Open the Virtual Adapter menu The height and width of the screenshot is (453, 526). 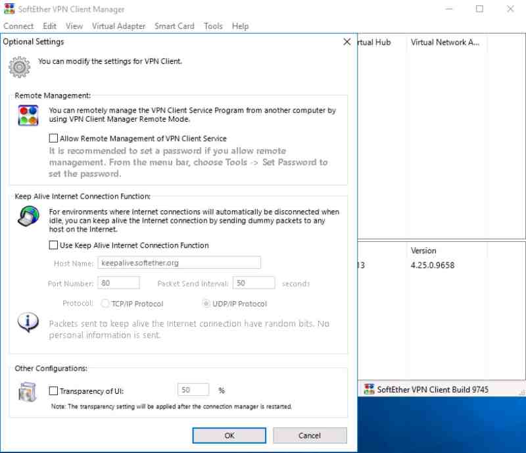pos(119,26)
